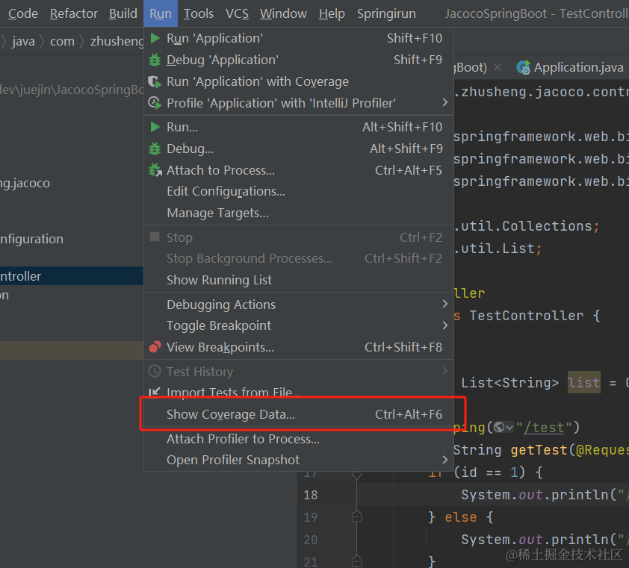Click the Run with Coverage shield icon
Screen dimensions: 629x568
(155, 82)
